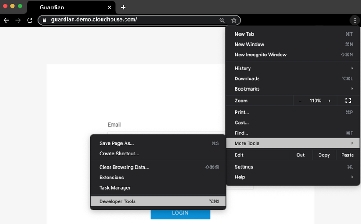Image resolution: width=361 pixels, height=224 pixels.
Task: Click the zoom magnifier icon in the address bar
Action: [222, 20]
